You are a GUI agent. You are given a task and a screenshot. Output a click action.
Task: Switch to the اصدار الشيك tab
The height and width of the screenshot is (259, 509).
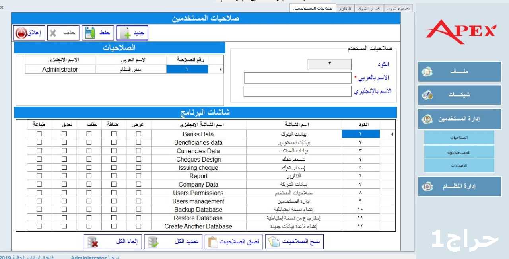point(369,8)
